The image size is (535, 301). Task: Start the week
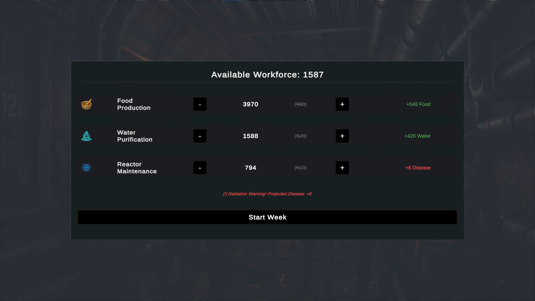[267, 217]
